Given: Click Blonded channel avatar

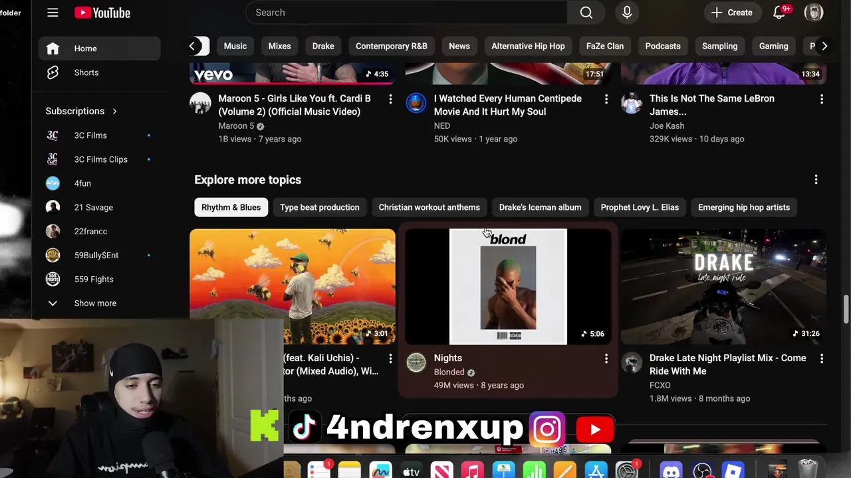Looking at the screenshot, I should [x=416, y=362].
